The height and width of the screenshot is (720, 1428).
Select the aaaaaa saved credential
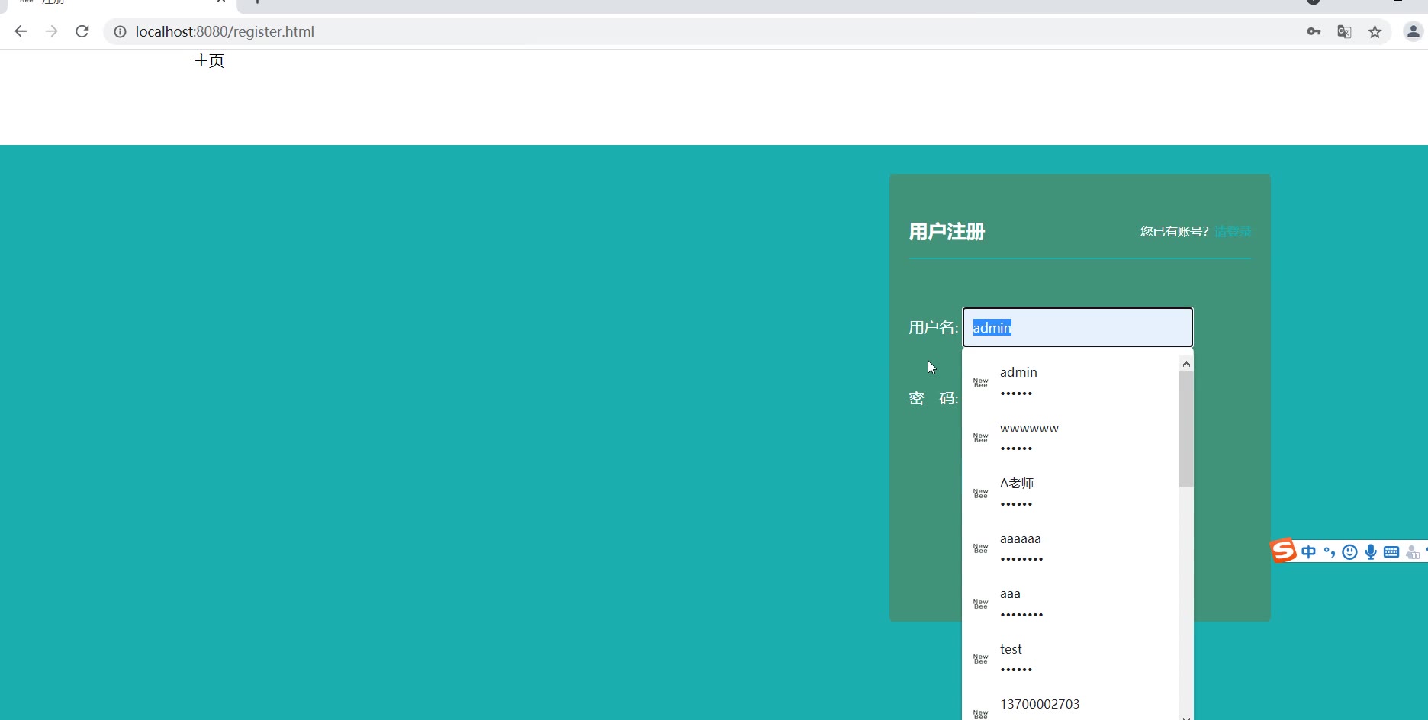pyautogui.click(x=1070, y=548)
